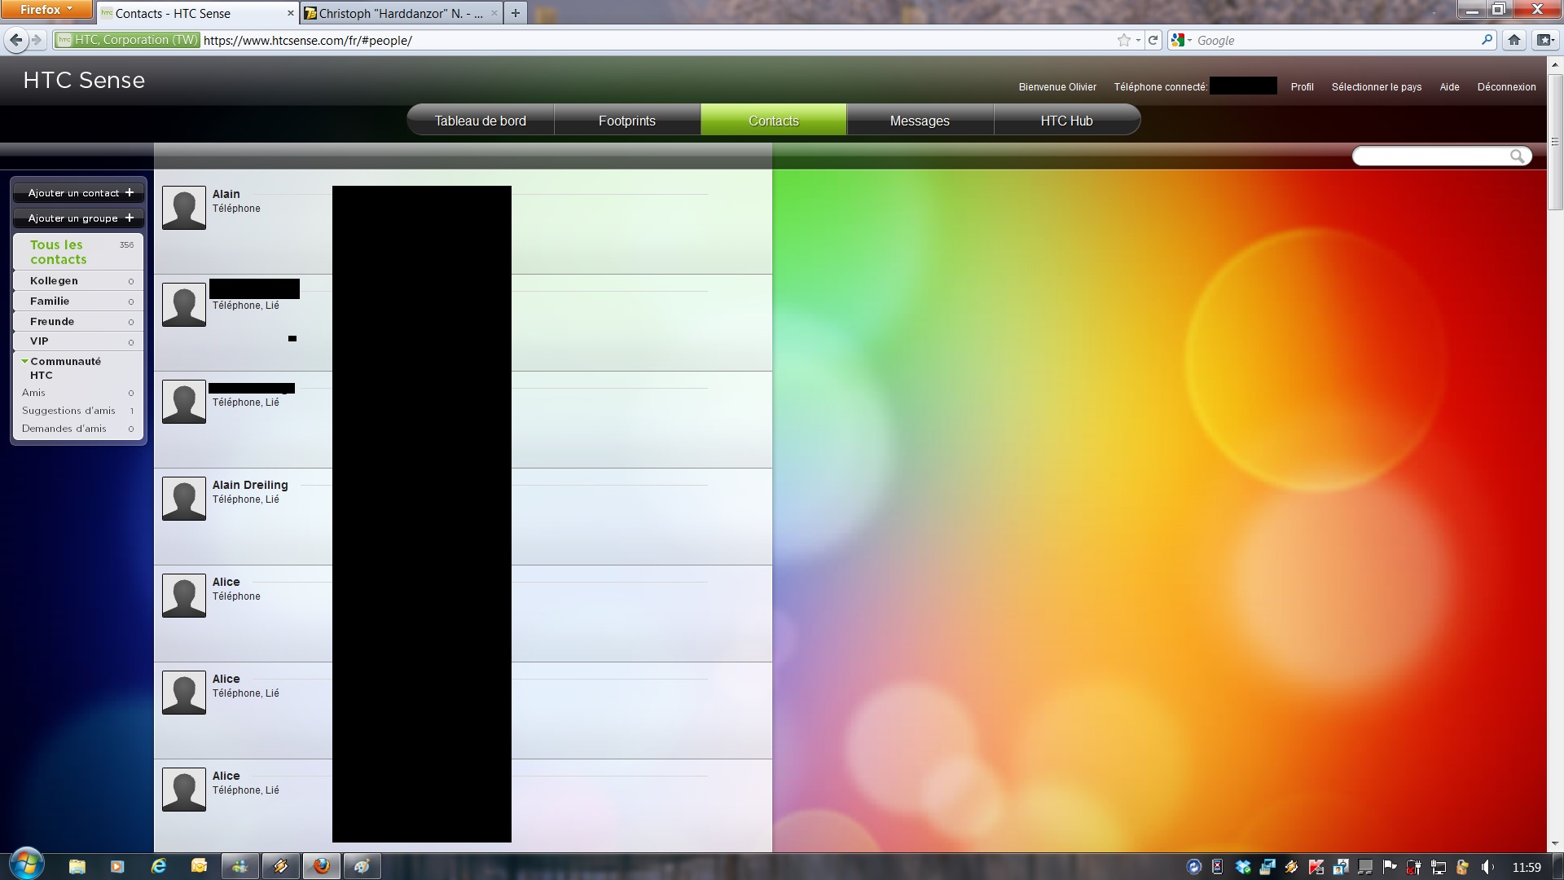
Task: Click the plus icon on Ajouter un groupe
Action: coord(129,218)
